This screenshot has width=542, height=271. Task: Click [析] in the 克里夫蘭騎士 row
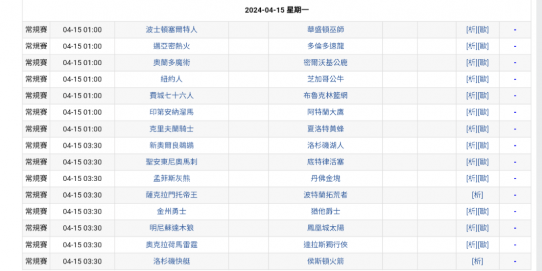pyautogui.click(x=471, y=129)
